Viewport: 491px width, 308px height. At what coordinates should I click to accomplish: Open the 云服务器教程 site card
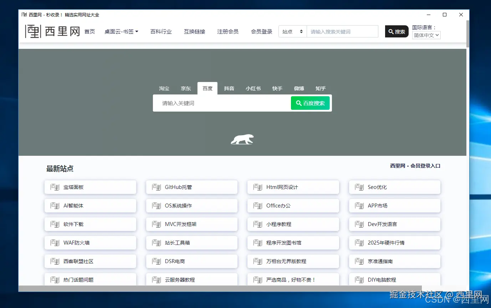click(x=192, y=279)
